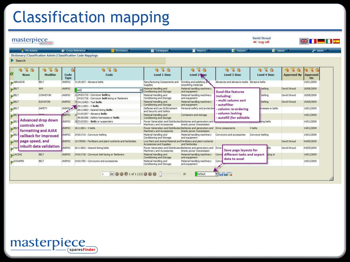The width and height of the screenshot is (350, 262).
Task: Open the Code combo box arrow
Action: (141, 90)
